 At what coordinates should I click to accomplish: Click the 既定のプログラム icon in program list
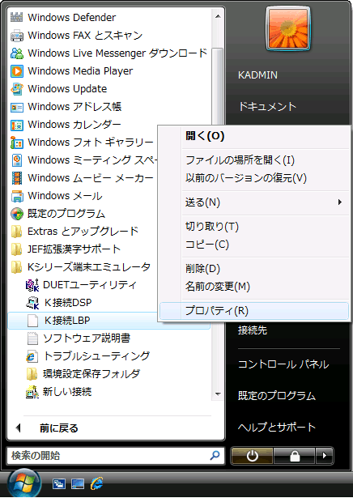(17, 214)
